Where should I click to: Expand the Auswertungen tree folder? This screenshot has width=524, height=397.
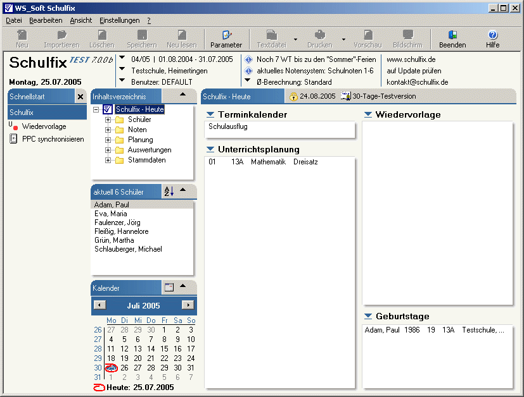(108, 150)
